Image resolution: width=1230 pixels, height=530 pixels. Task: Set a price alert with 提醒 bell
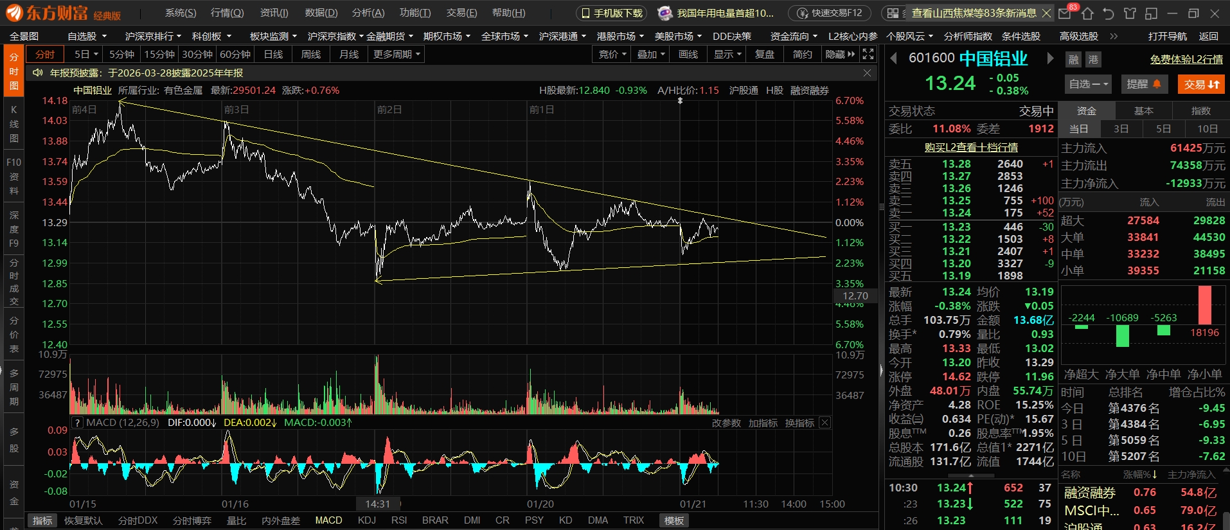pyautogui.click(x=1144, y=84)
